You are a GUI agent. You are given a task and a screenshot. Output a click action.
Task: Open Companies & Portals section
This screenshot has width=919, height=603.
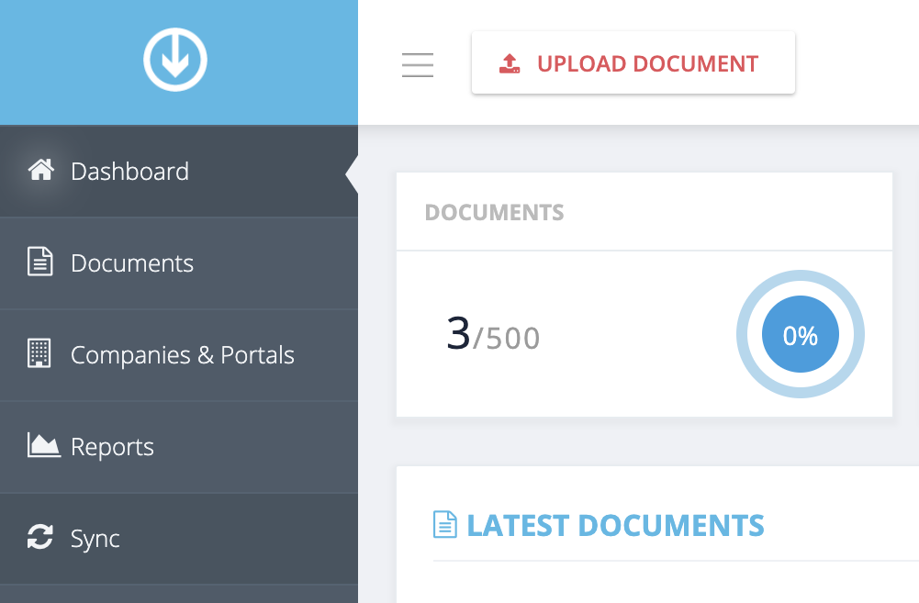pos(179,355)
